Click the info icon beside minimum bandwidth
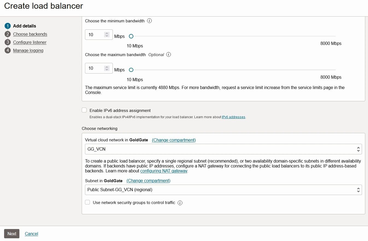 point(149,21)
